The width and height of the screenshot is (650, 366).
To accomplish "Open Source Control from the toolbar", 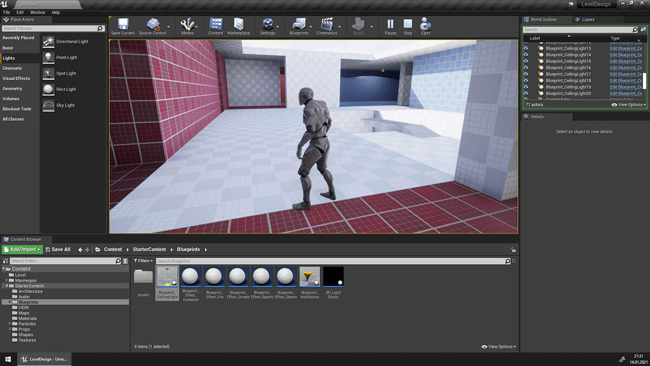I will point(153,25).
